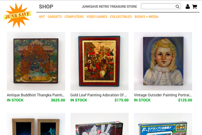Browse the COMPUTERS category
202x135 pixels.
point(74,17)
